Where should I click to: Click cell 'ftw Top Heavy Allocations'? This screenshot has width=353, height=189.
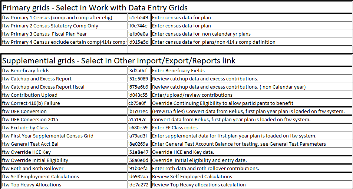64,185
